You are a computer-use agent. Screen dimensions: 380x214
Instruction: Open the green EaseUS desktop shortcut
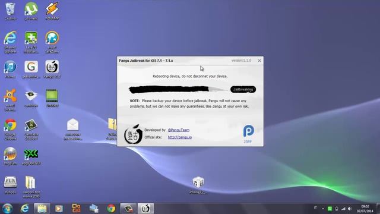[x=31, y=42]
